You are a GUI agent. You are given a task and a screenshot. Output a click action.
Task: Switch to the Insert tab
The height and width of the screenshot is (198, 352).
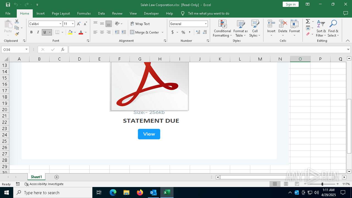click(x=40, y=13)
